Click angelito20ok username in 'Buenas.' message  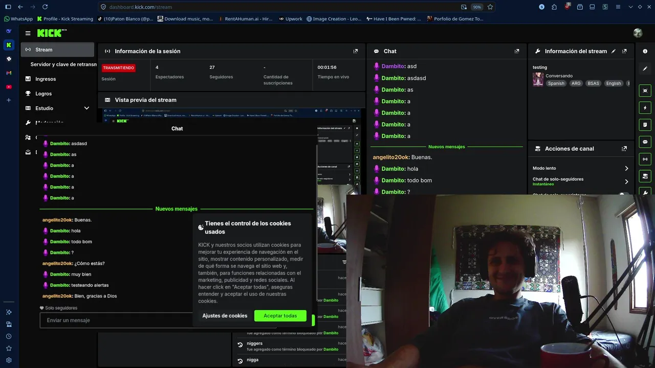pos(391,157)
